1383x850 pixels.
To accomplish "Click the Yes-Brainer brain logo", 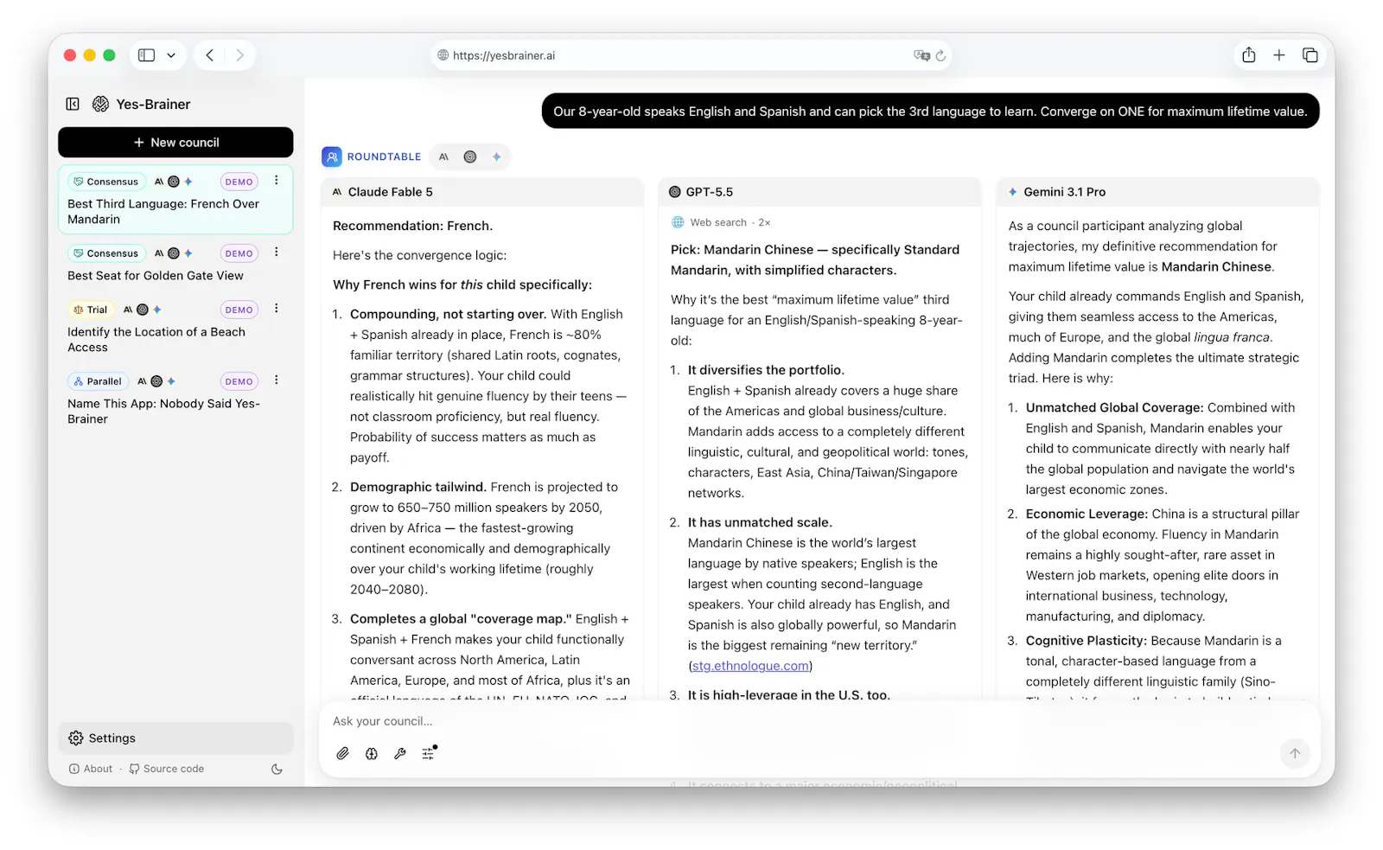I will click(x=101, y=104).
